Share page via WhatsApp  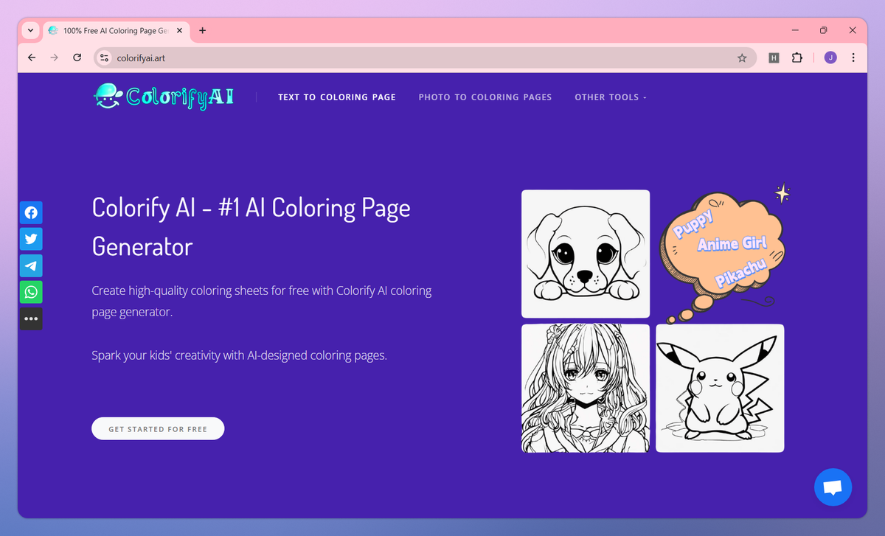[x=31, y=292]
